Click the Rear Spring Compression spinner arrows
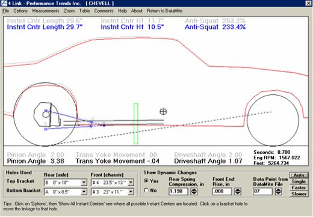Screen dimensions: 313x217 194,192
